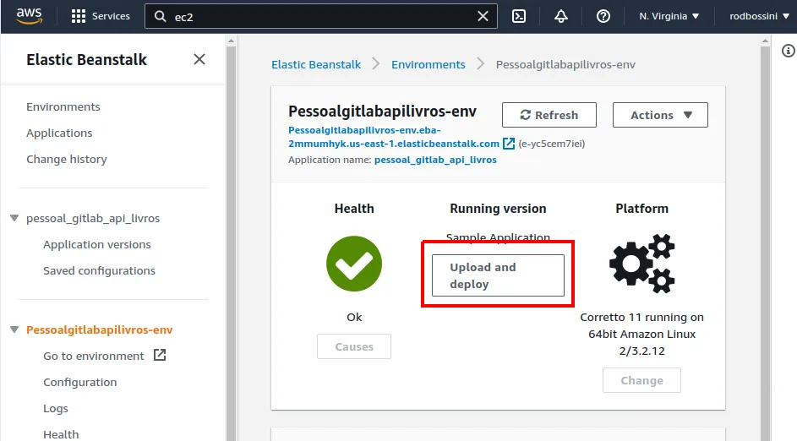Click the Causes button
The image size is (797, 441).
coord(354,346)
